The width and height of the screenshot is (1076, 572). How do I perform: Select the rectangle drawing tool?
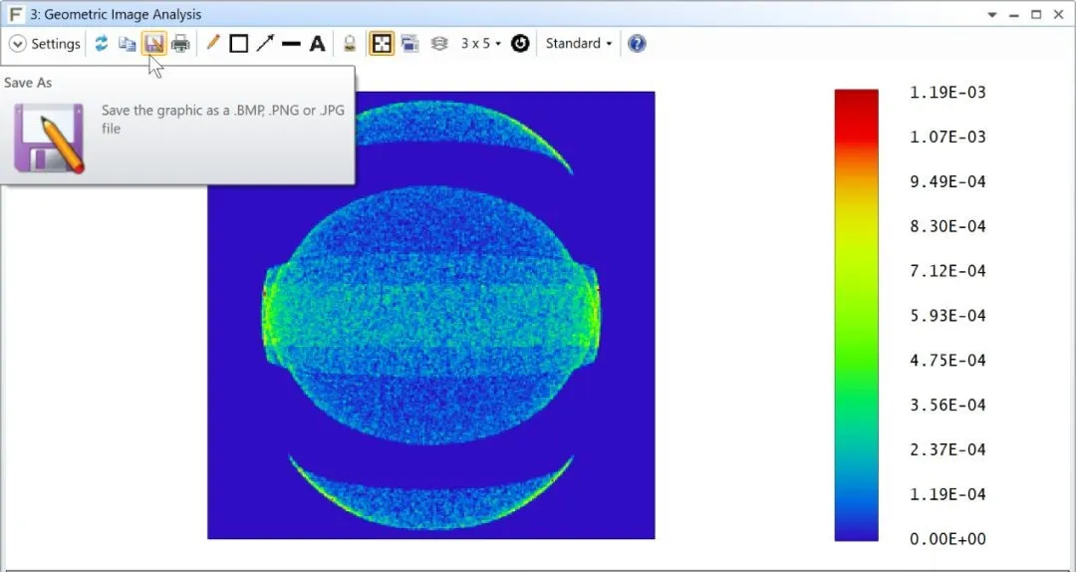pyautogui.click(x=239, y=44)
